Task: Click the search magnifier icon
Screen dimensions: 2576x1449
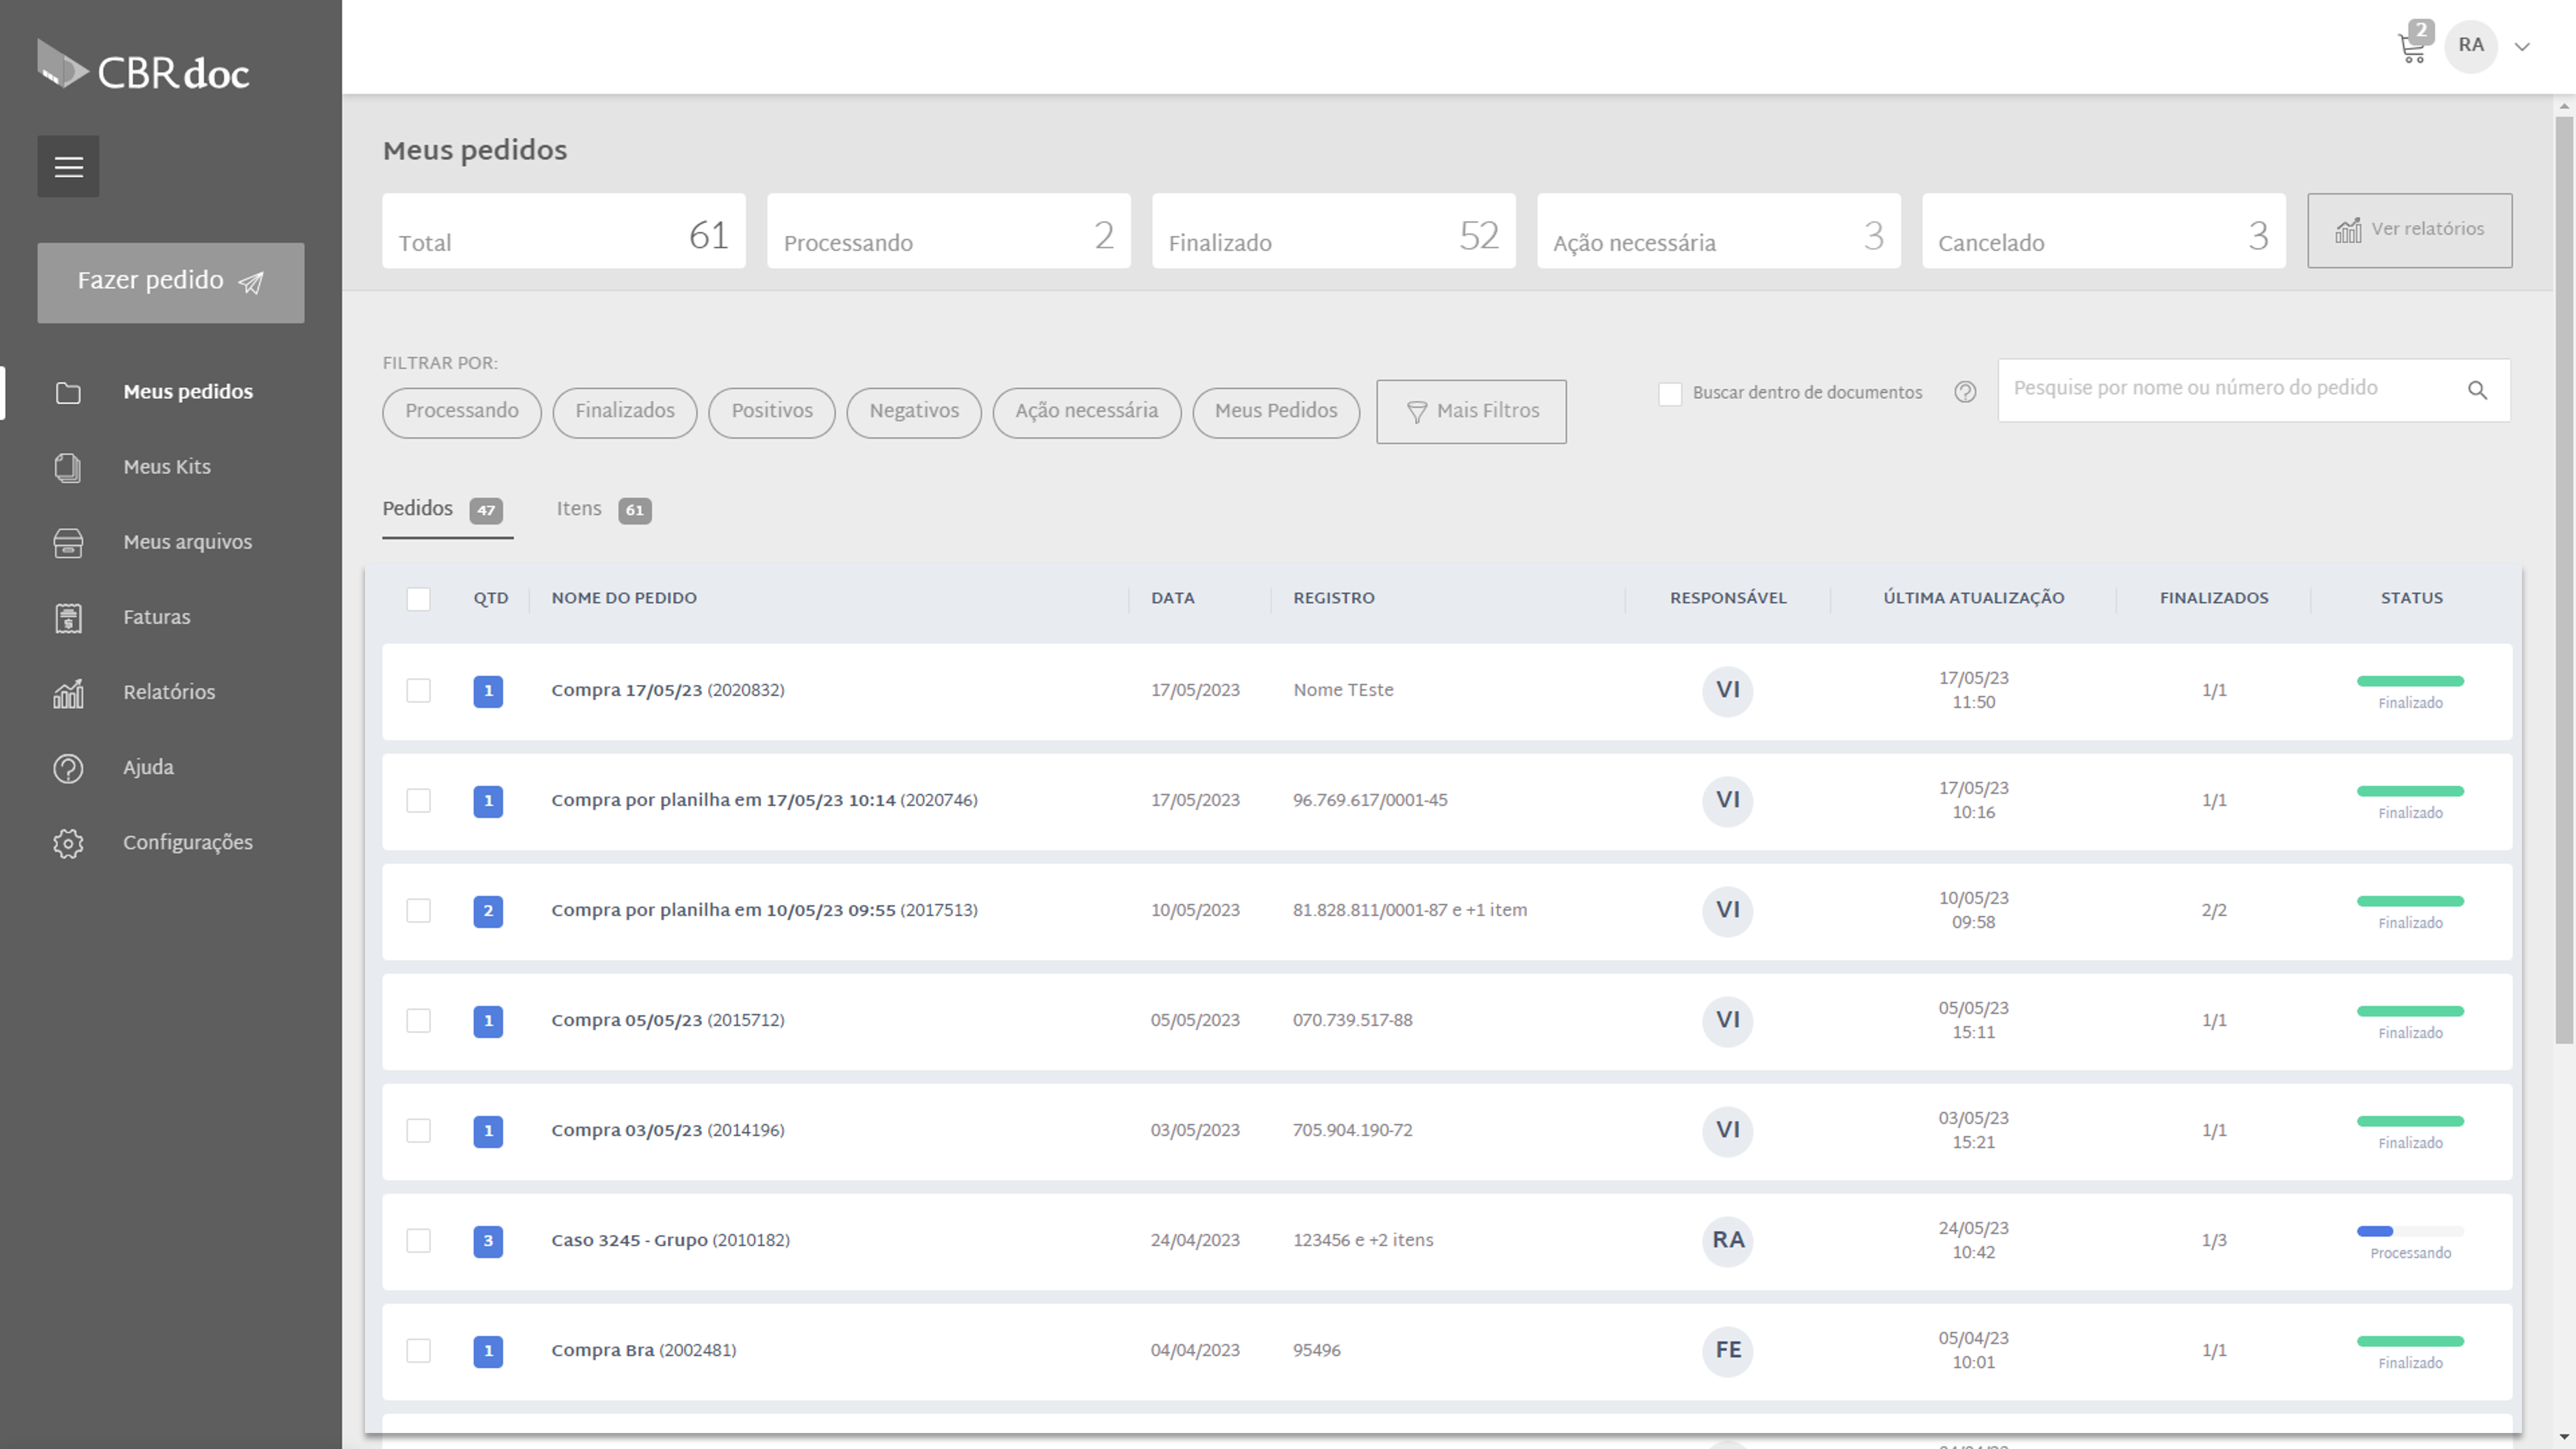Action: tap(2477, 390)
